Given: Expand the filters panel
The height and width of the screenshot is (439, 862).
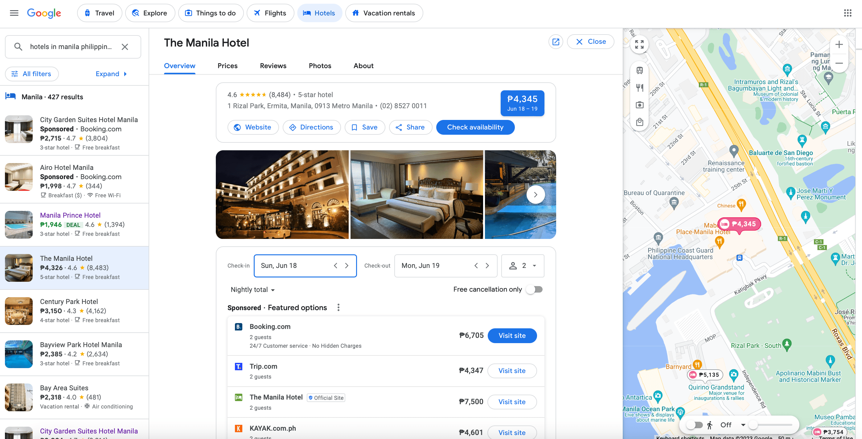Looking at the screenshot, I should (x=111, y=74).
